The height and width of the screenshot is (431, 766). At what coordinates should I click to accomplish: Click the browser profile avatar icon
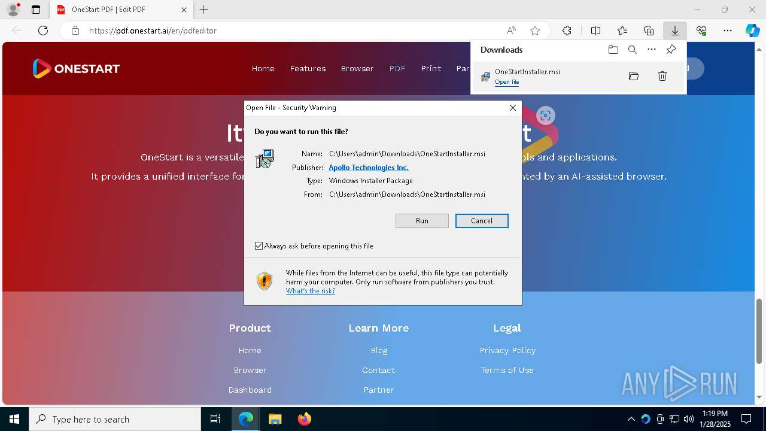(13, 10)
